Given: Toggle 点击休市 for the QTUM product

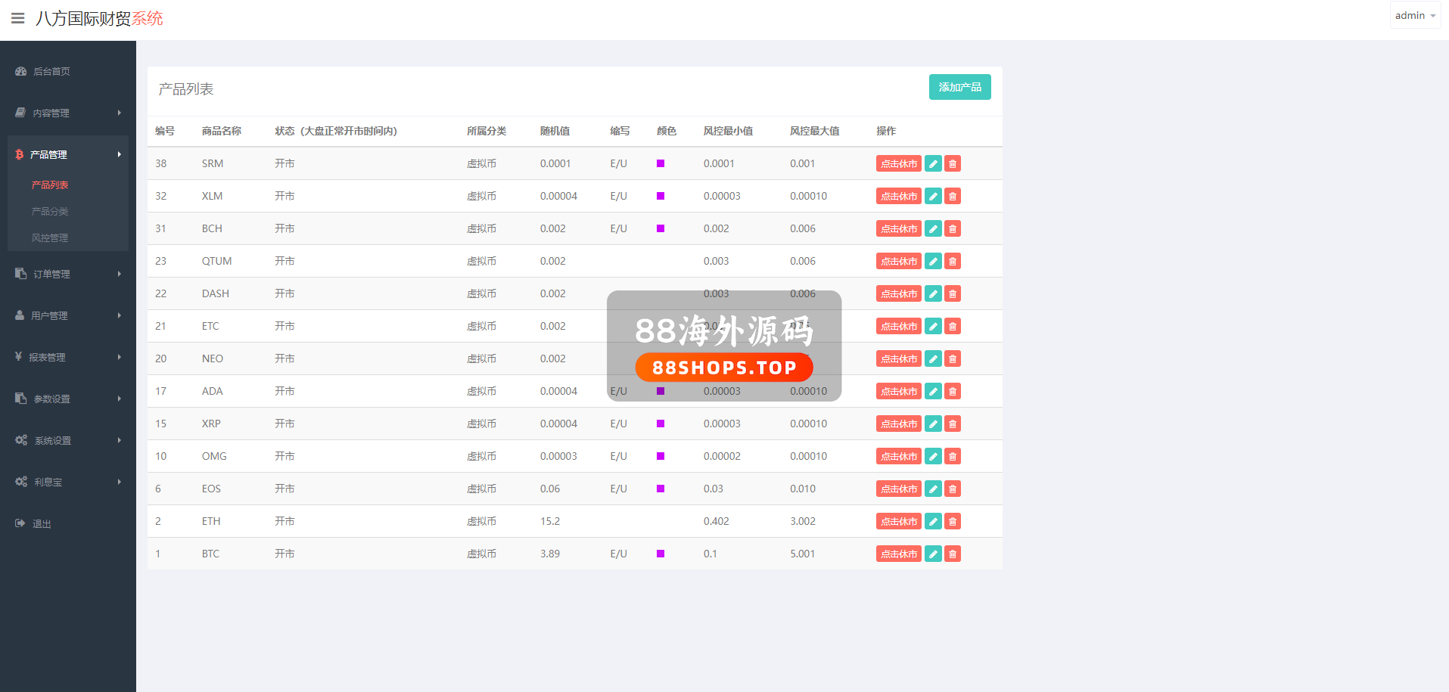Looking at the screenshot, I should pos(898,261).
